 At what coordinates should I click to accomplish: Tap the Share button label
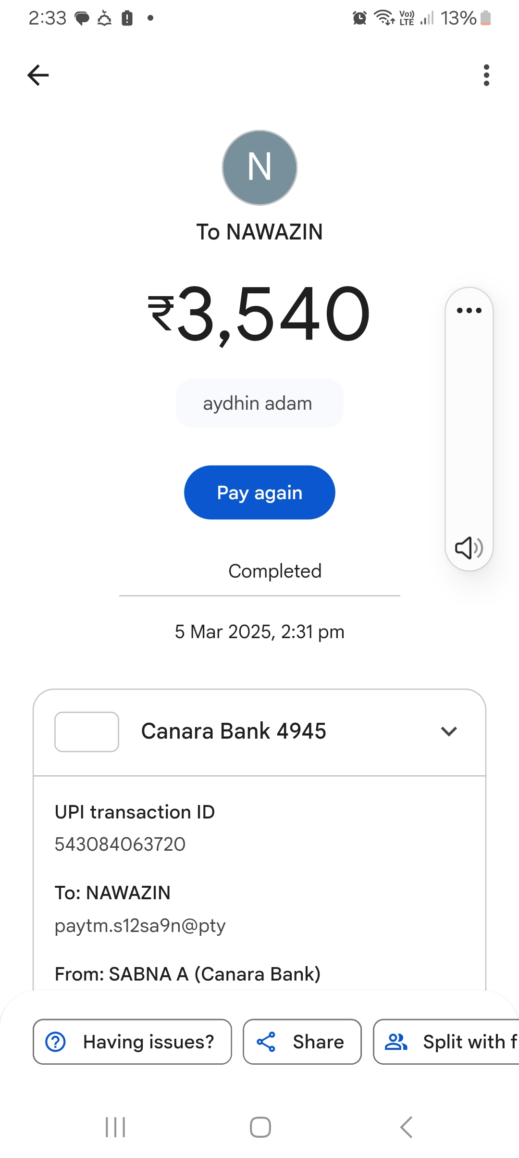pyautogui.click(x=318, y=1042)
